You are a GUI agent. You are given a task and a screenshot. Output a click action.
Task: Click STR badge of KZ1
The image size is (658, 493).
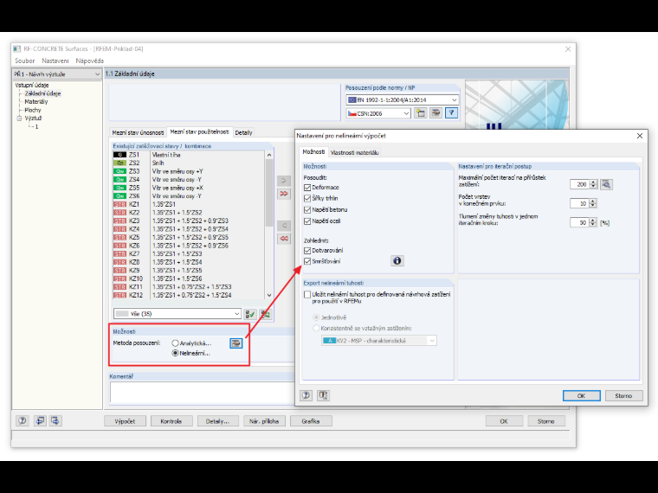[x=120, y=205]
